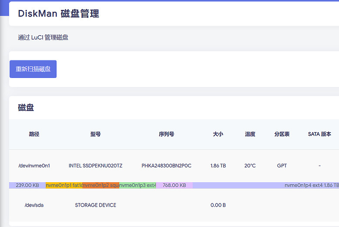Click the 路径 column header
This screenshot has width=339, height=227.
(x=34, y=134)
